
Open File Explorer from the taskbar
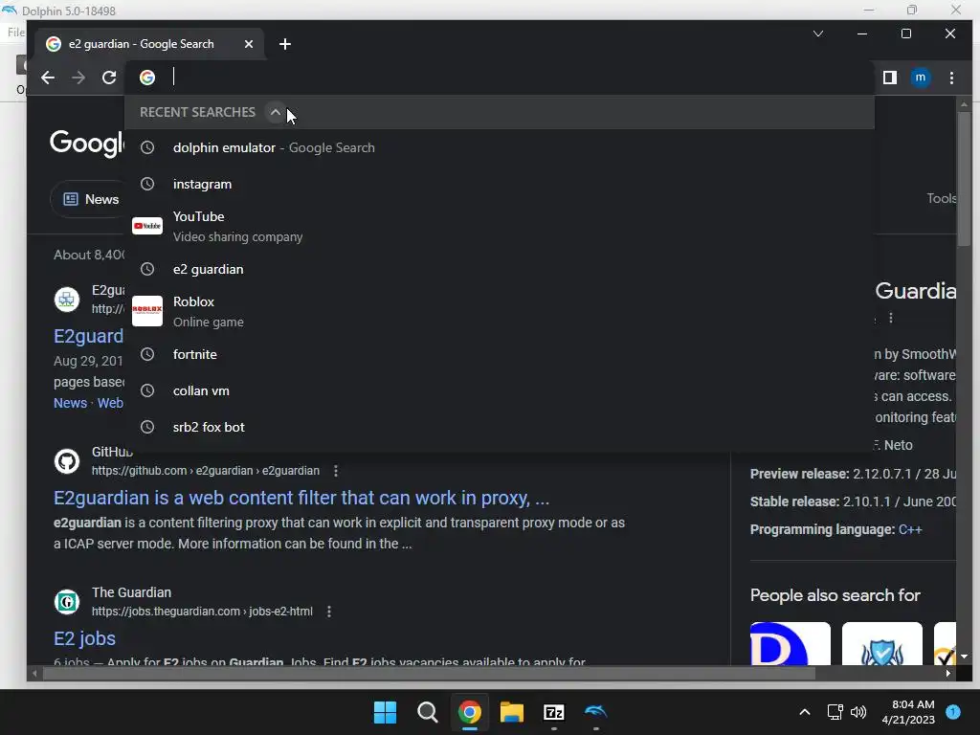[511, 712]
